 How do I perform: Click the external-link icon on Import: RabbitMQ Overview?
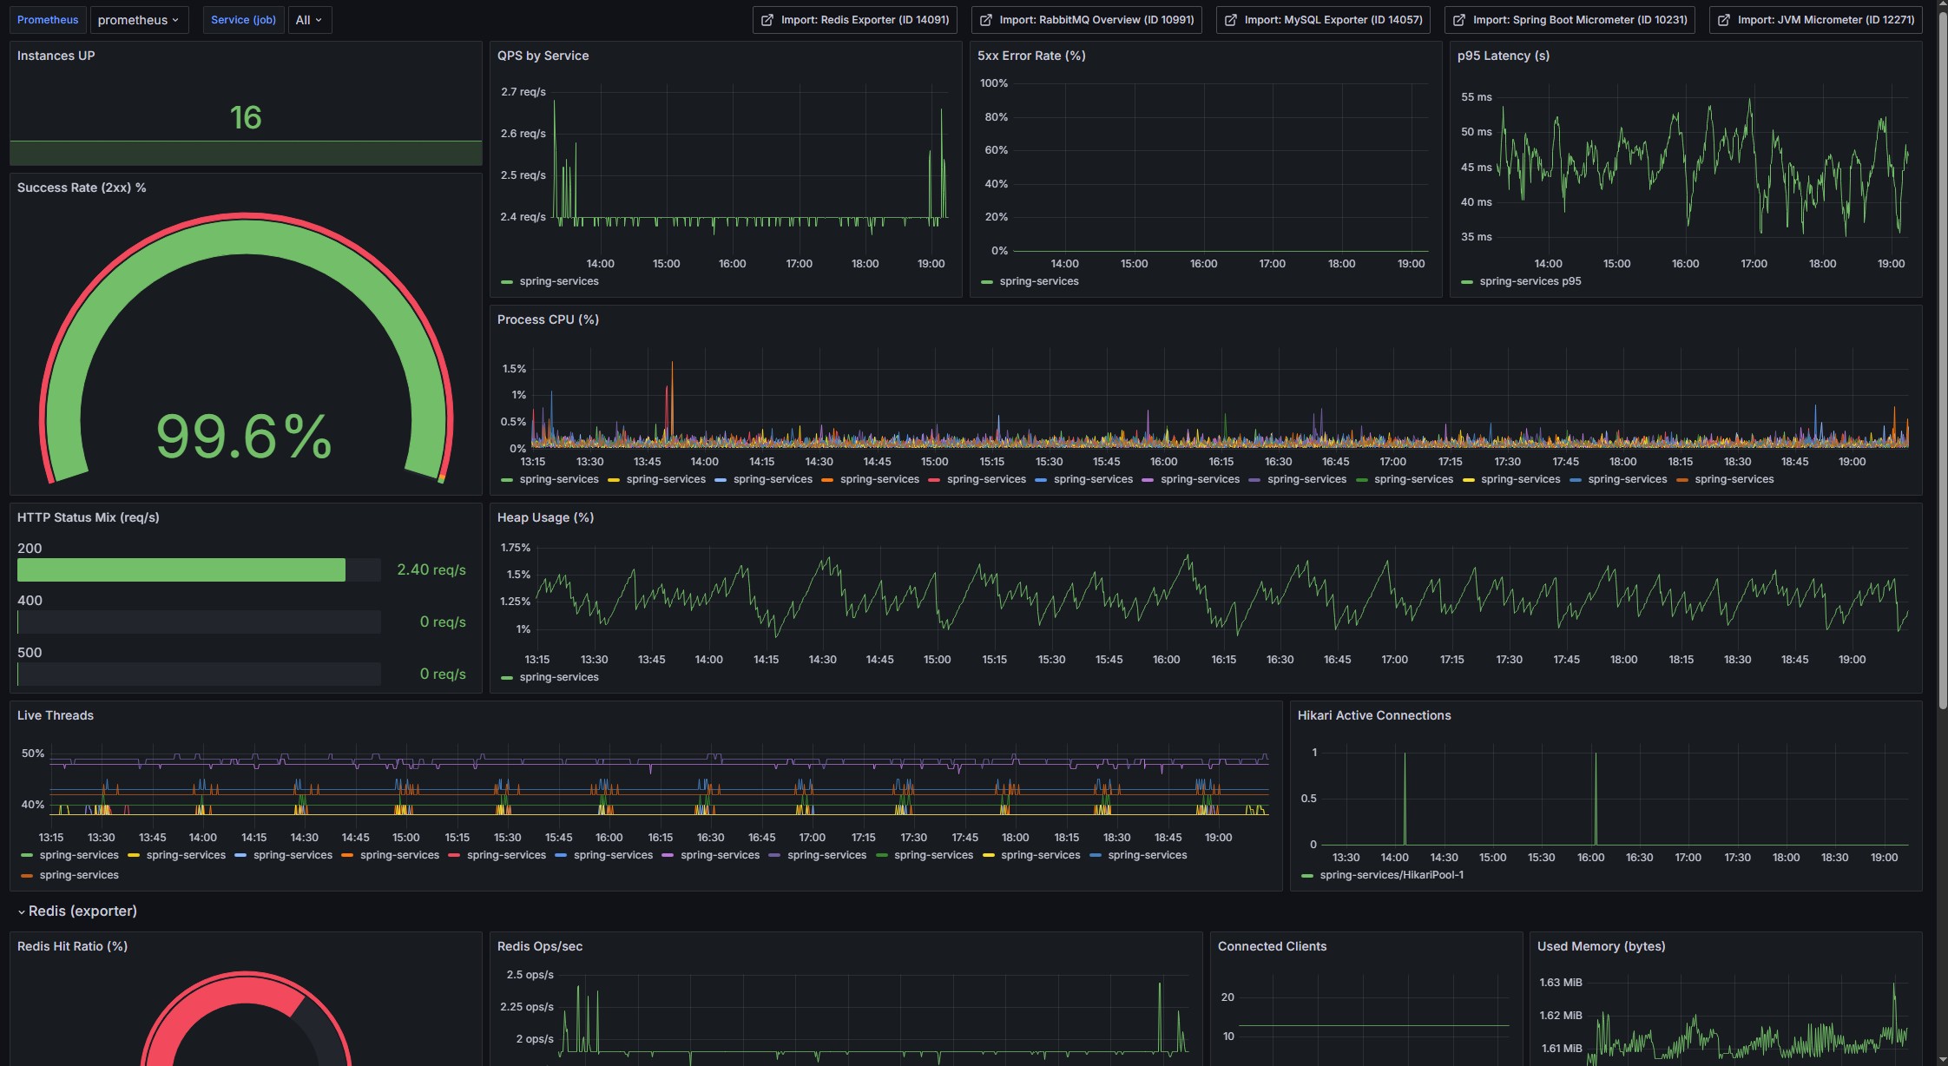pyautogui.click(x=986, y=18)
